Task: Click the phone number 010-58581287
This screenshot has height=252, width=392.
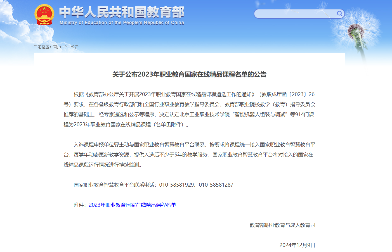Action: click(216, 185)
